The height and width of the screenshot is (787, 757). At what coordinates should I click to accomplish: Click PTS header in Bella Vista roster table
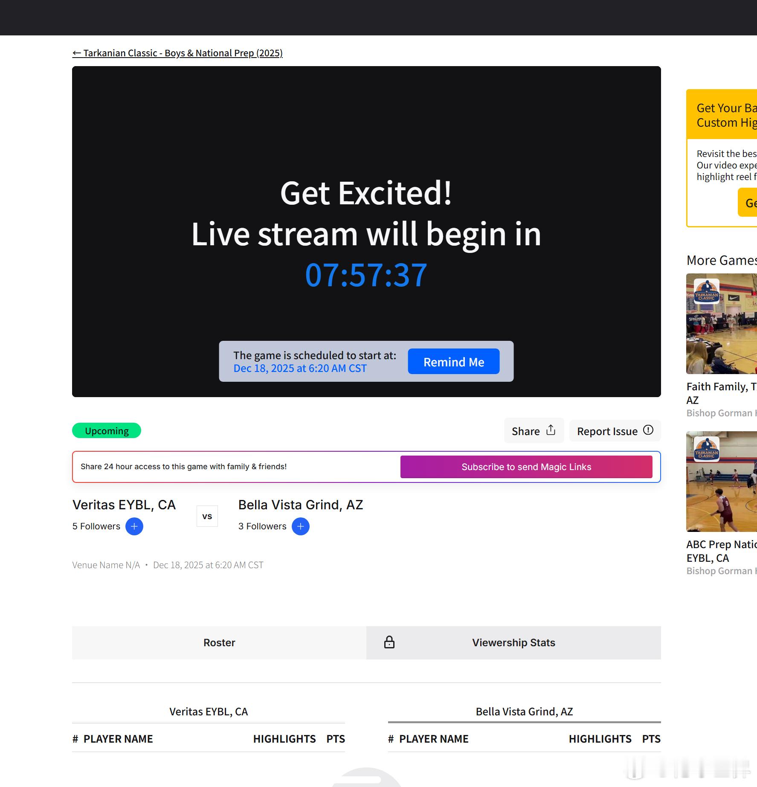point(651,739)
